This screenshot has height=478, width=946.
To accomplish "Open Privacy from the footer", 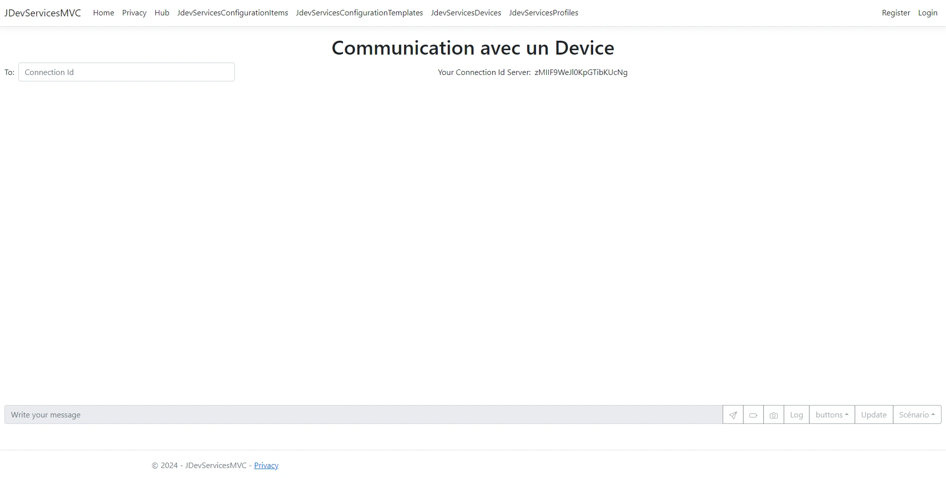I will 266,465.
